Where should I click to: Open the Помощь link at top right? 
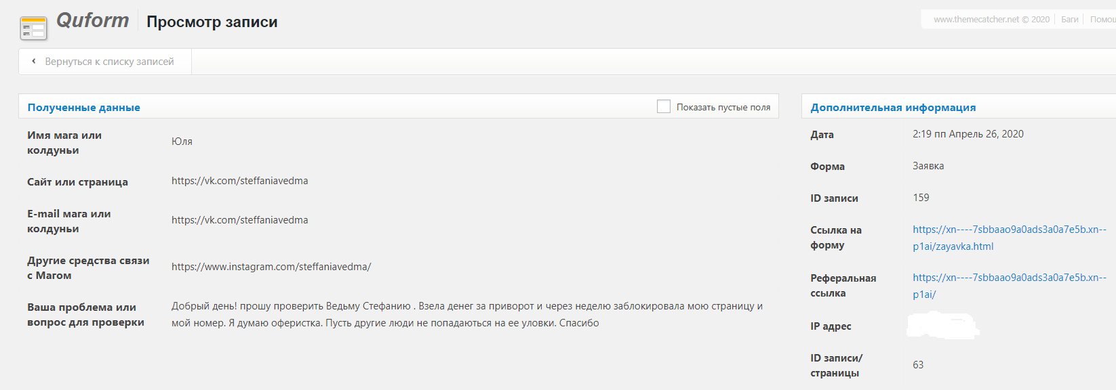[1103, 20]
